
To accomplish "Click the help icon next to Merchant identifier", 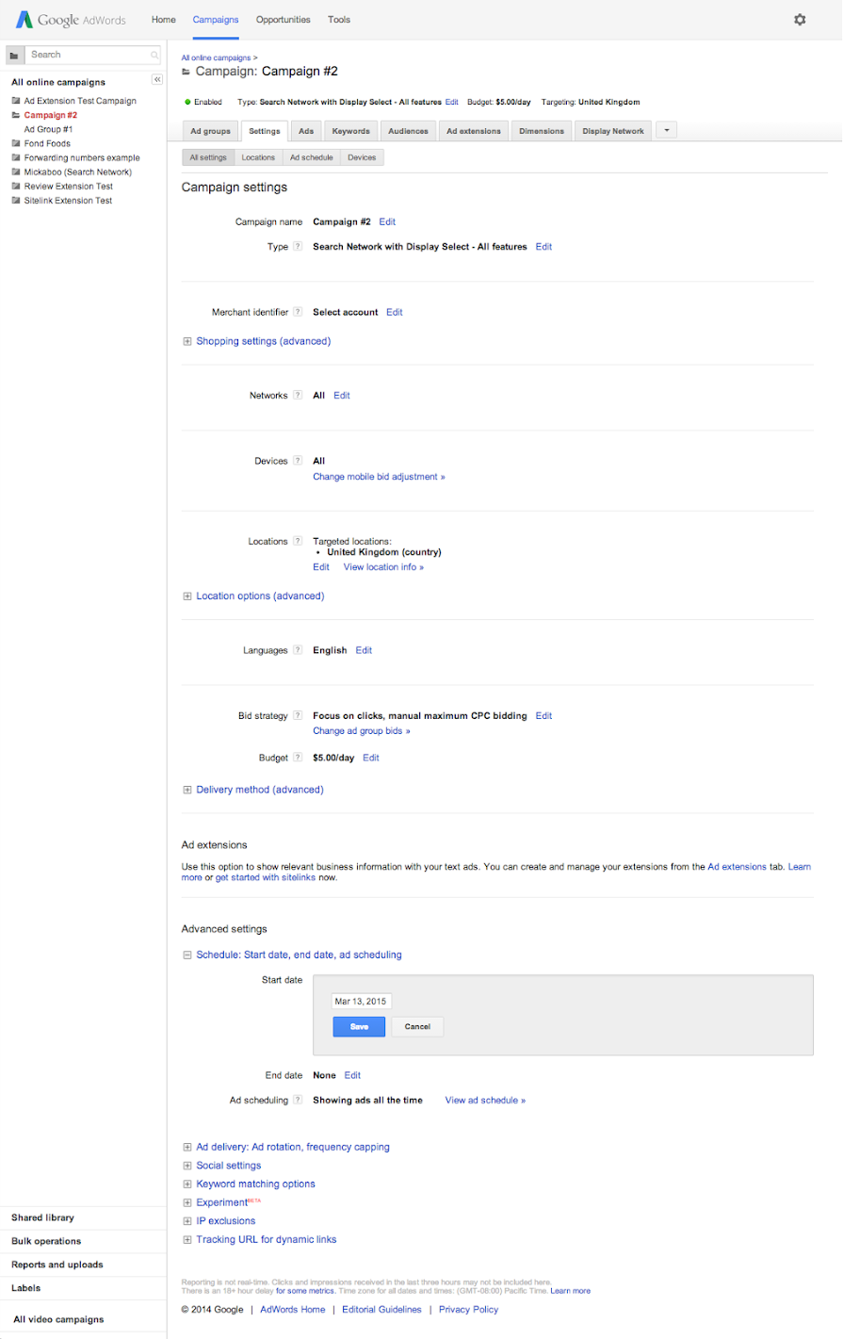I will click(x=298, y=312).
